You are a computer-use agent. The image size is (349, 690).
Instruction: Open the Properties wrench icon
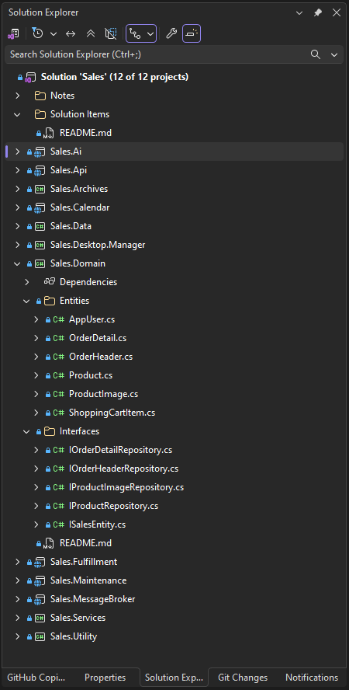pos(171,33)
